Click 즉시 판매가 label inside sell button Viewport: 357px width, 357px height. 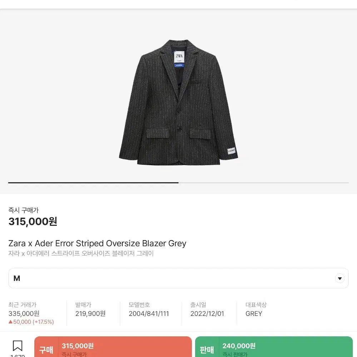tap(235, 354)
